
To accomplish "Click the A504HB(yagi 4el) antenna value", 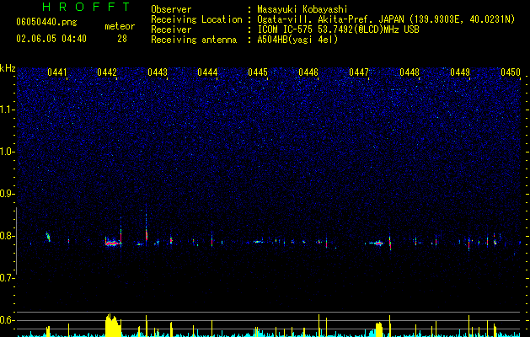I will [x=297, y=40].
